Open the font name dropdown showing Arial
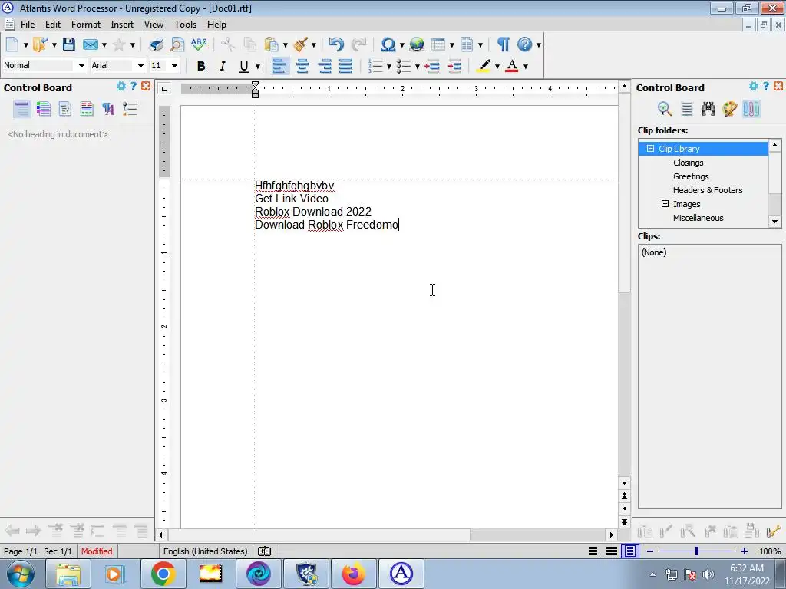Screen dimensions: 786x589 click(140, 66)
